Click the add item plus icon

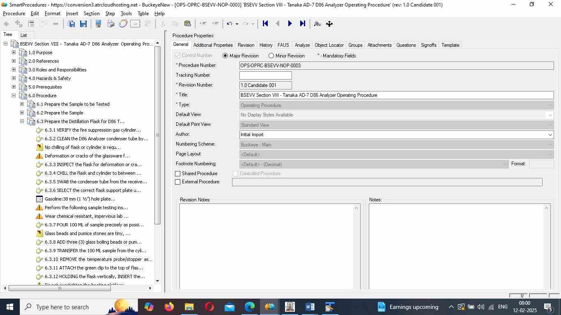6,24
